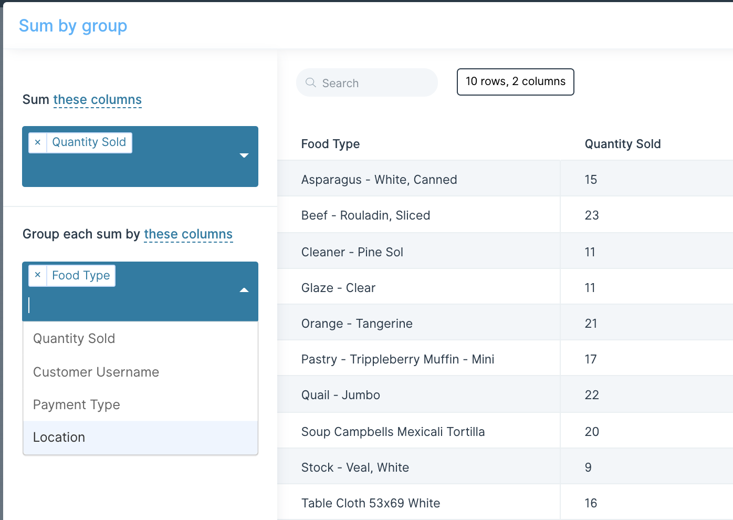Click quantity value 22 for Quail - Jumbo

coord(592,394)
